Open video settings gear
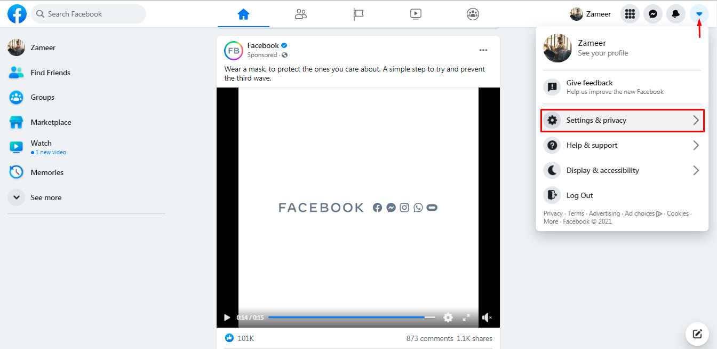 coord(448,318)
